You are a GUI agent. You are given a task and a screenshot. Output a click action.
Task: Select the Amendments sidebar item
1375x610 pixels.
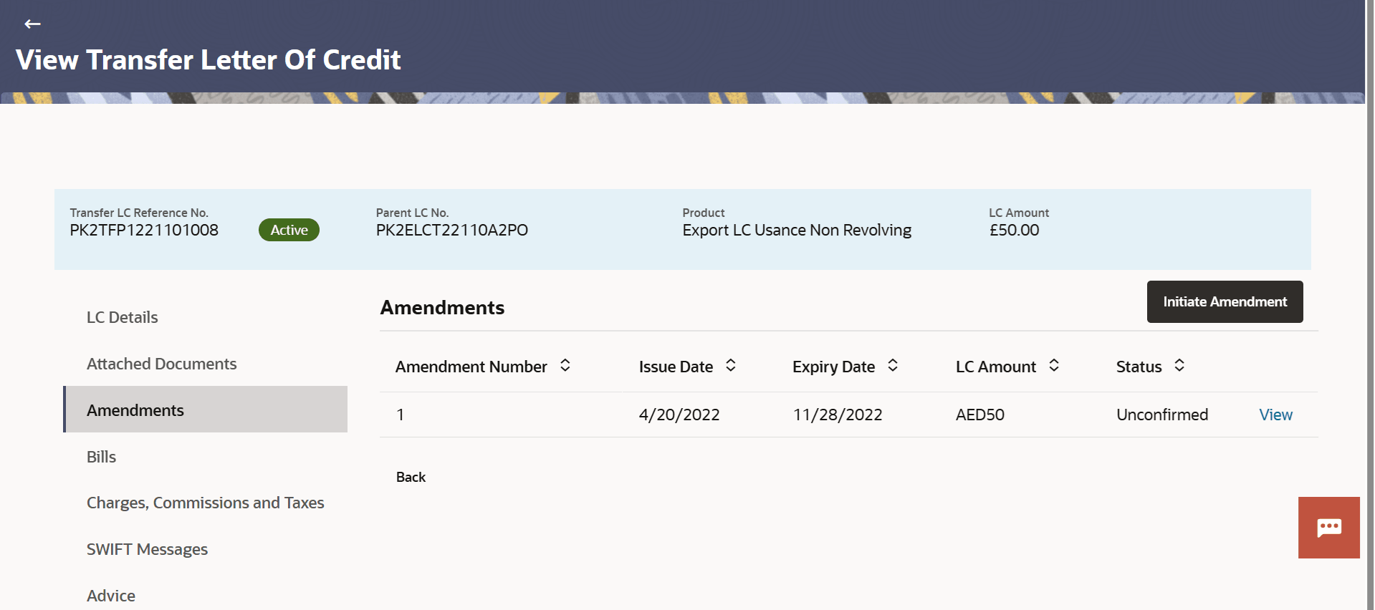[135, 410]
